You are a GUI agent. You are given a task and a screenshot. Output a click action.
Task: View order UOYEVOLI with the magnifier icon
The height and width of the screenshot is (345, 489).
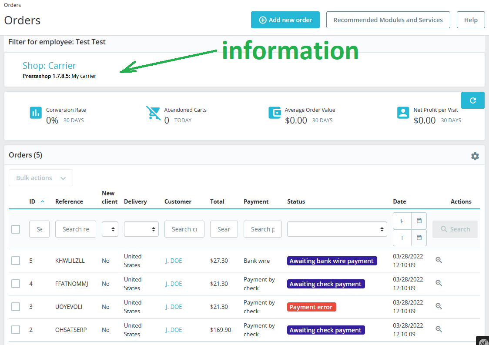pyautogui.click(x=439, y=306)
